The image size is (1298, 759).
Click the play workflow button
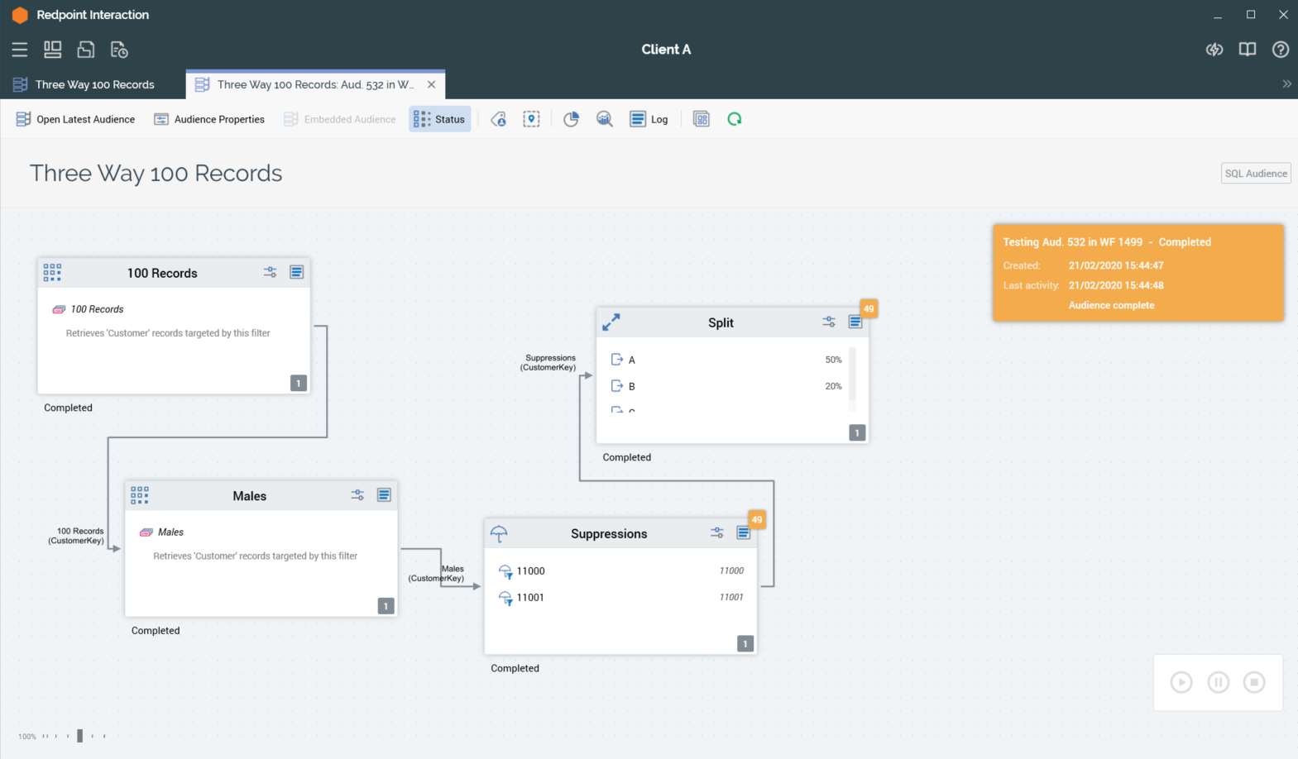[1181, 682]
